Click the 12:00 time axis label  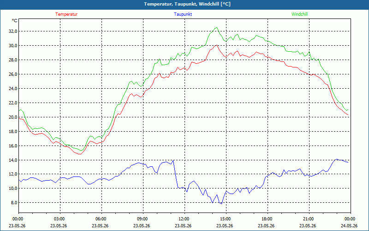(184, 219)
